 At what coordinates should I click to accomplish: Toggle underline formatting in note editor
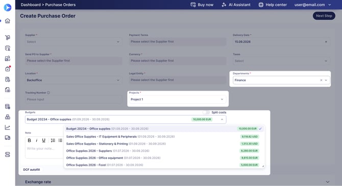pos(43,141)
